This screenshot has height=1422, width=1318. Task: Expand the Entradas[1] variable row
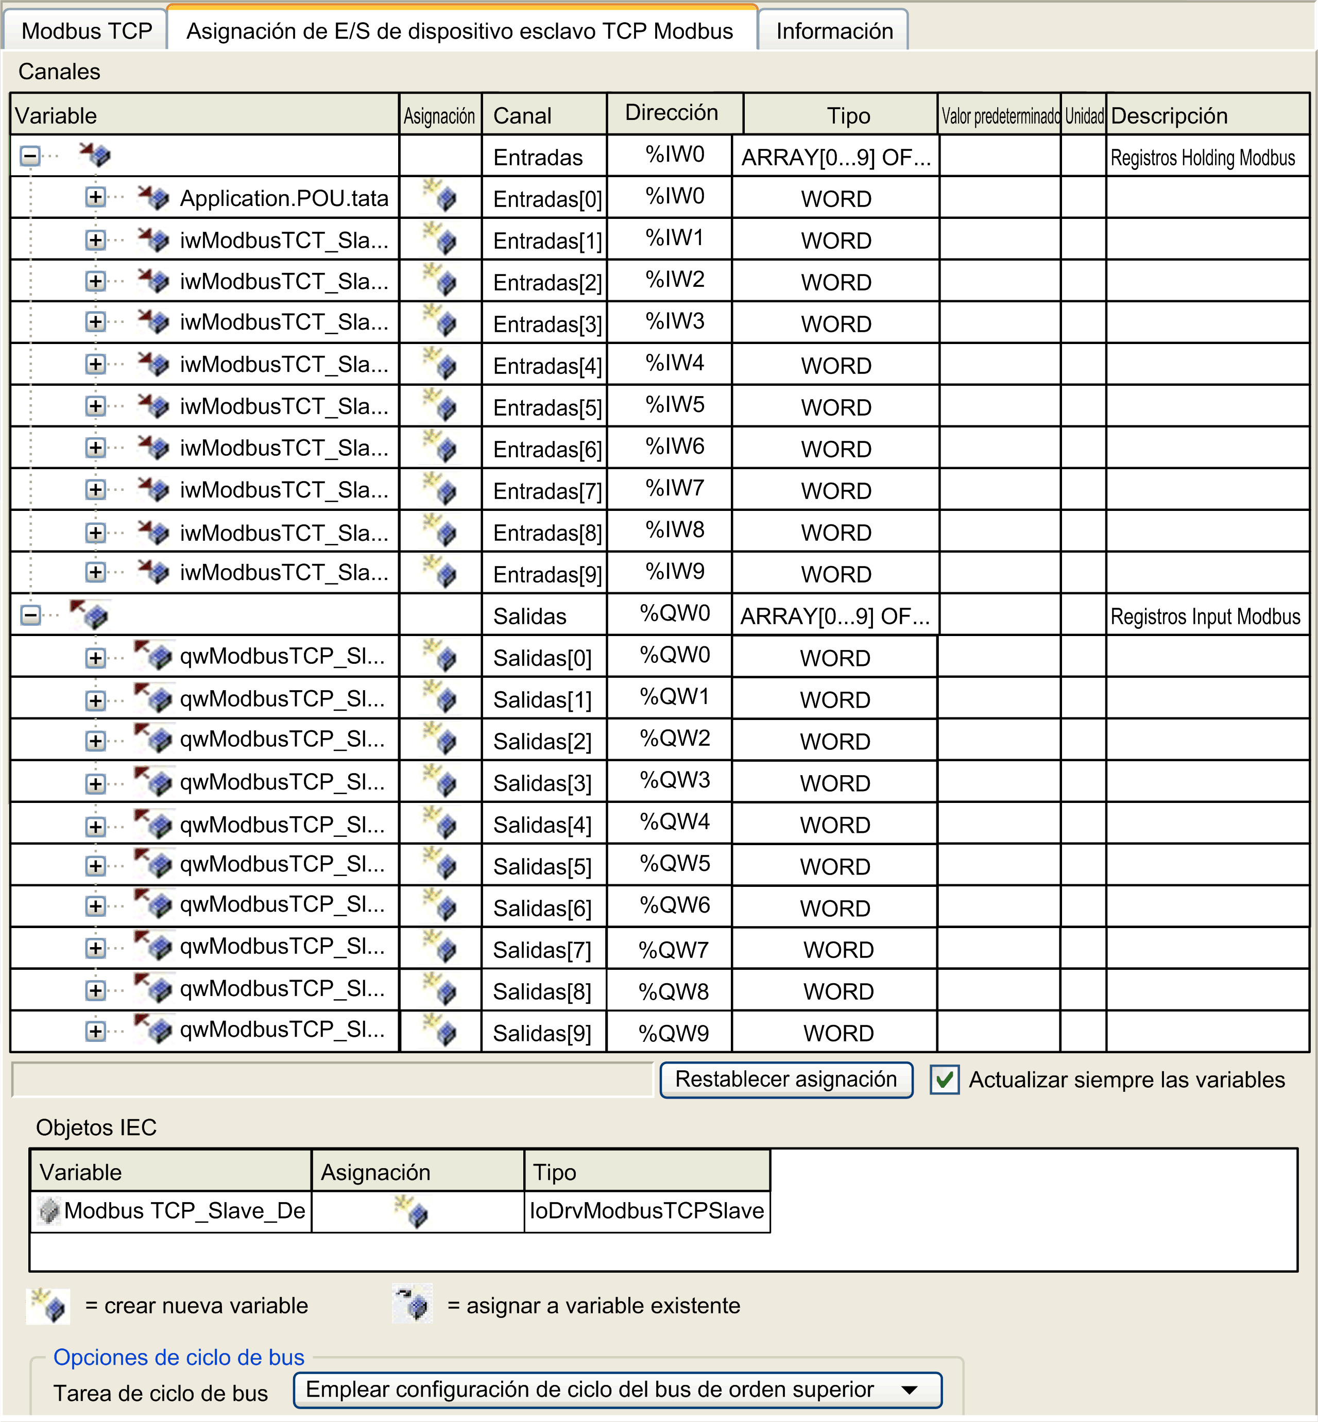[x=95, y=239]
